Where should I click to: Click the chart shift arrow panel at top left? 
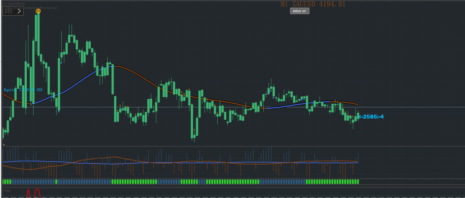pyautogui.click(x=13, y=11)
